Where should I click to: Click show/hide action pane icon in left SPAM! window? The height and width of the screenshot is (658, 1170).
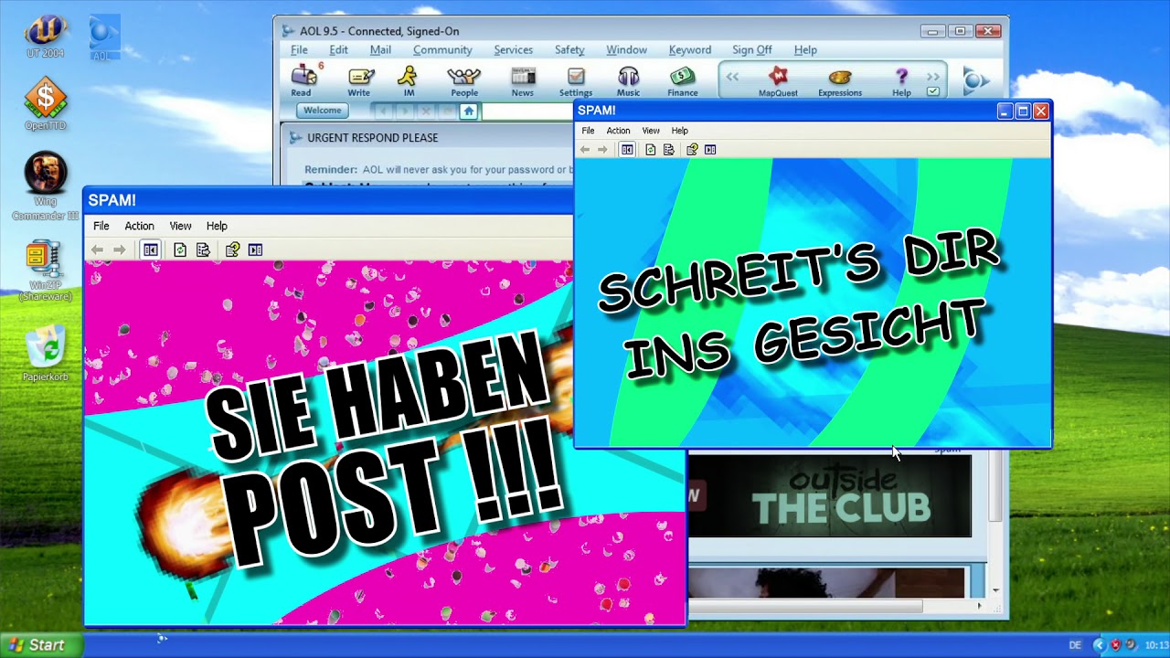[255, 249]
